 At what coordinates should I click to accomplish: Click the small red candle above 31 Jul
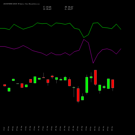[5, 85]
